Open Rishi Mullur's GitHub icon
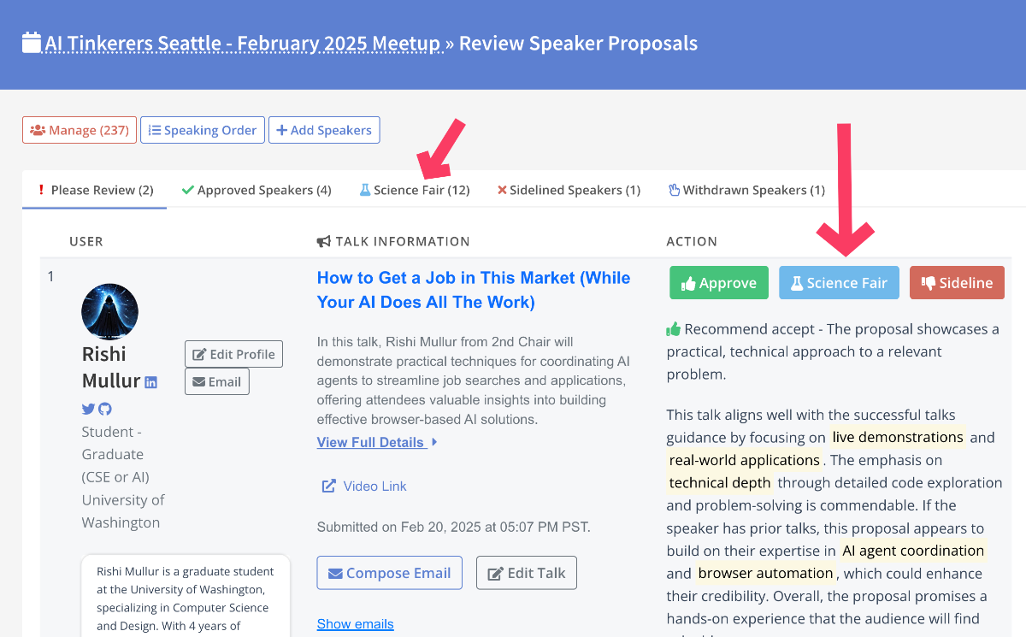1026x637 pixels. 105,409
